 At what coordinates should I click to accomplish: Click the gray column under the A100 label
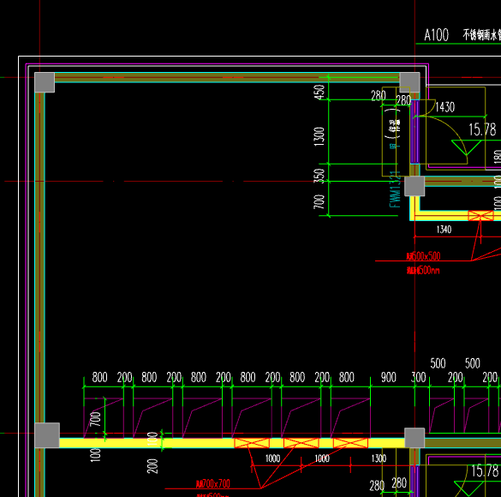(x=409, y=82)
